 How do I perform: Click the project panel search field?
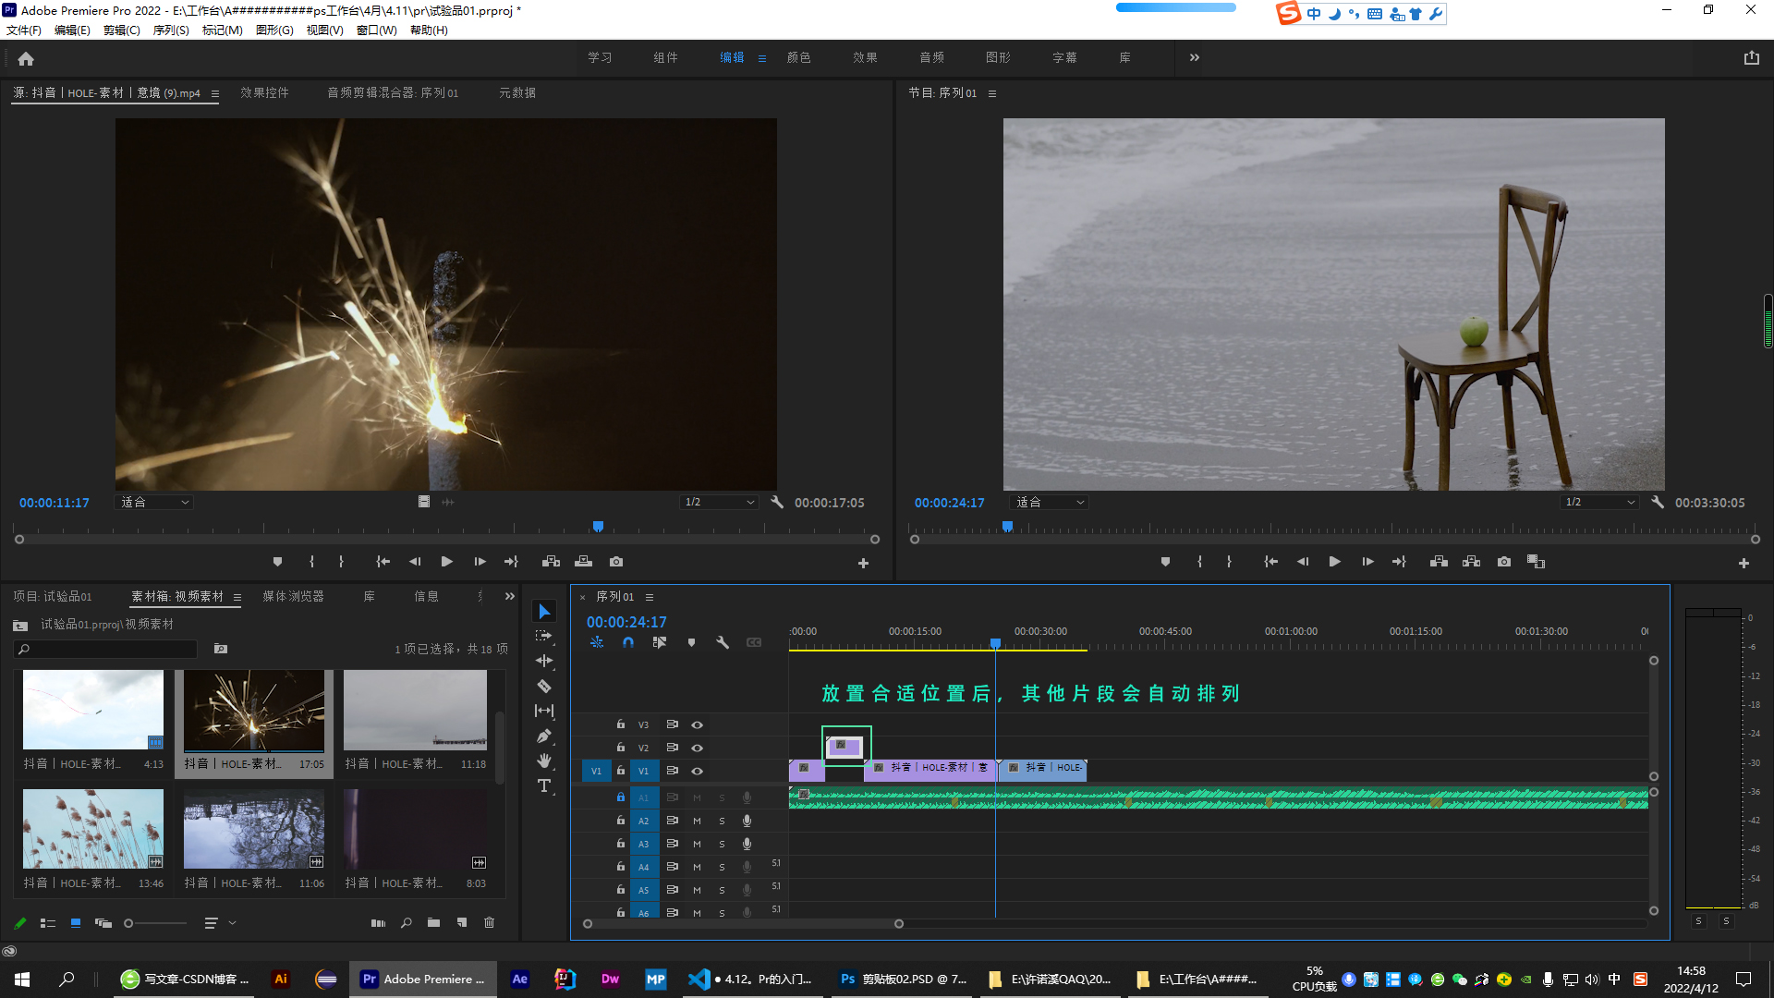pyautogui.click(x=106, y=649)
